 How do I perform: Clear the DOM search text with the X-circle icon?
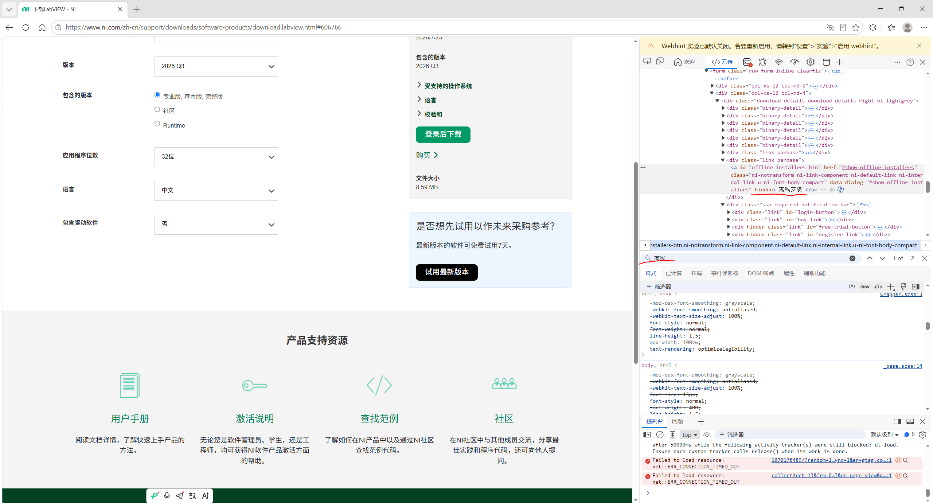tap(852, 258)
